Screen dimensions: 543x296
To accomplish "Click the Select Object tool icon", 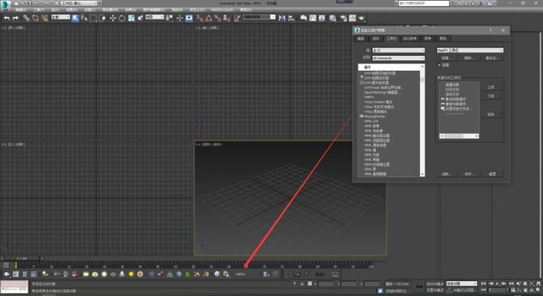I will point(75,17).
